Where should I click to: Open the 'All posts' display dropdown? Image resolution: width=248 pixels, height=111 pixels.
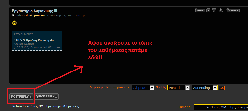[x=143, y=88]
